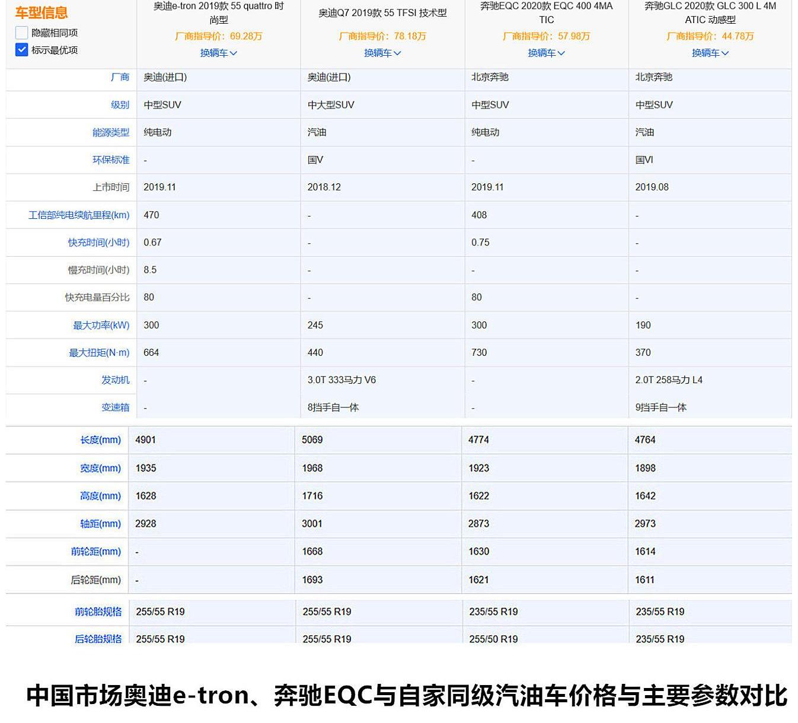Click the 发动机 parameter label
The height and width of the screenshot is (723, 798).
click(115, 380)
